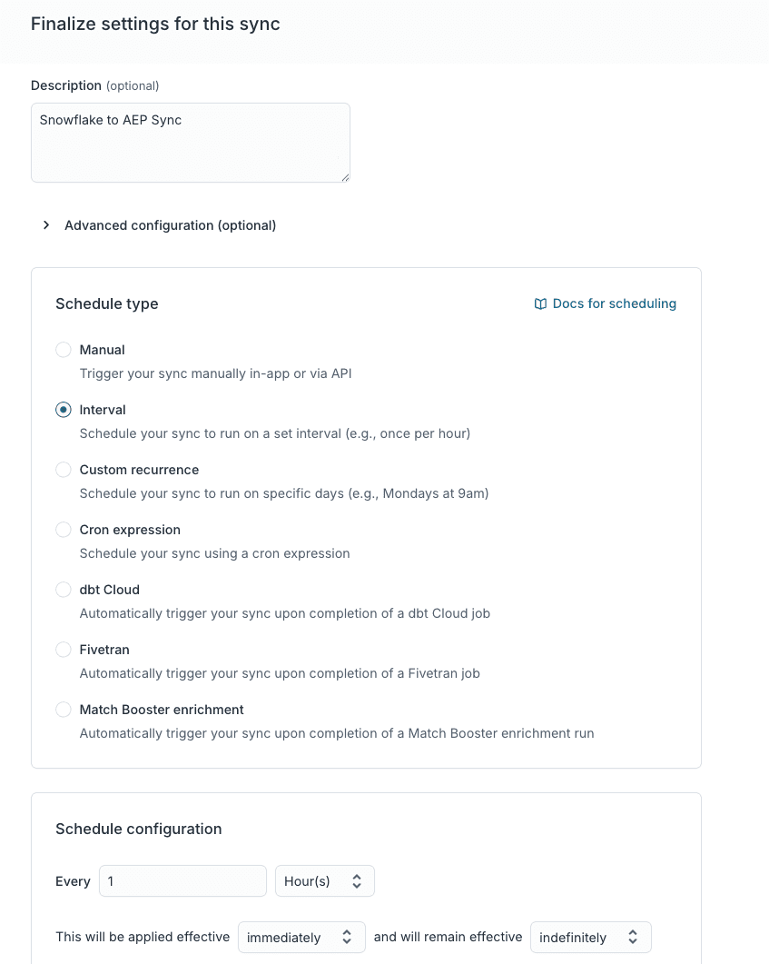
Task: Open Docs for scheduling link
Action: [x=614, y=304]
